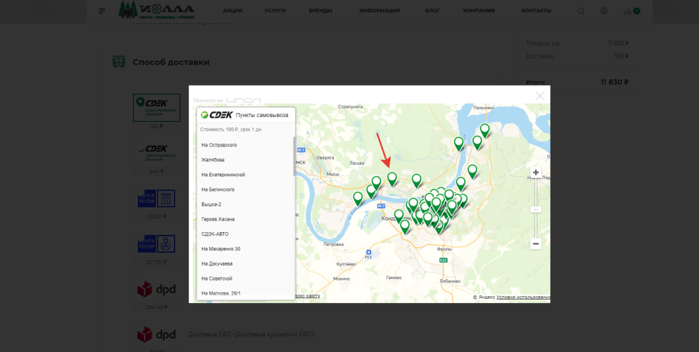Close the pickup points map popup
This screenshot has width=699, height=352.
tap(540, 96)
